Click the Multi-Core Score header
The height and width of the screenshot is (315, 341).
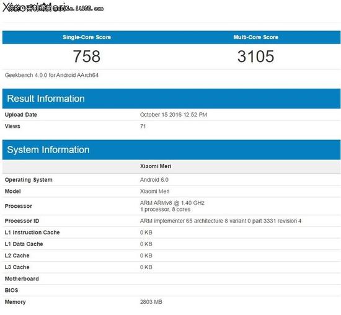click(255, 37)
